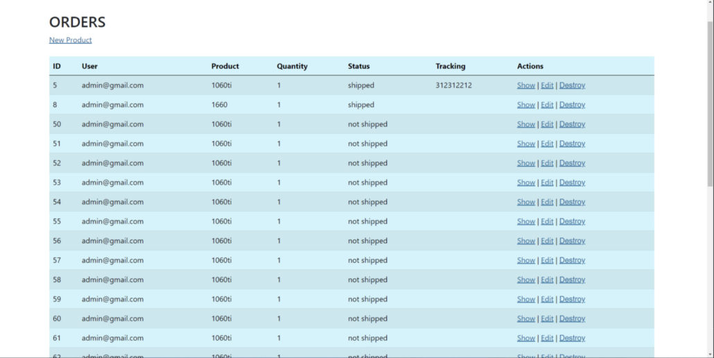Click admin@gmail.com in order 5 row

tap(112, 85)
